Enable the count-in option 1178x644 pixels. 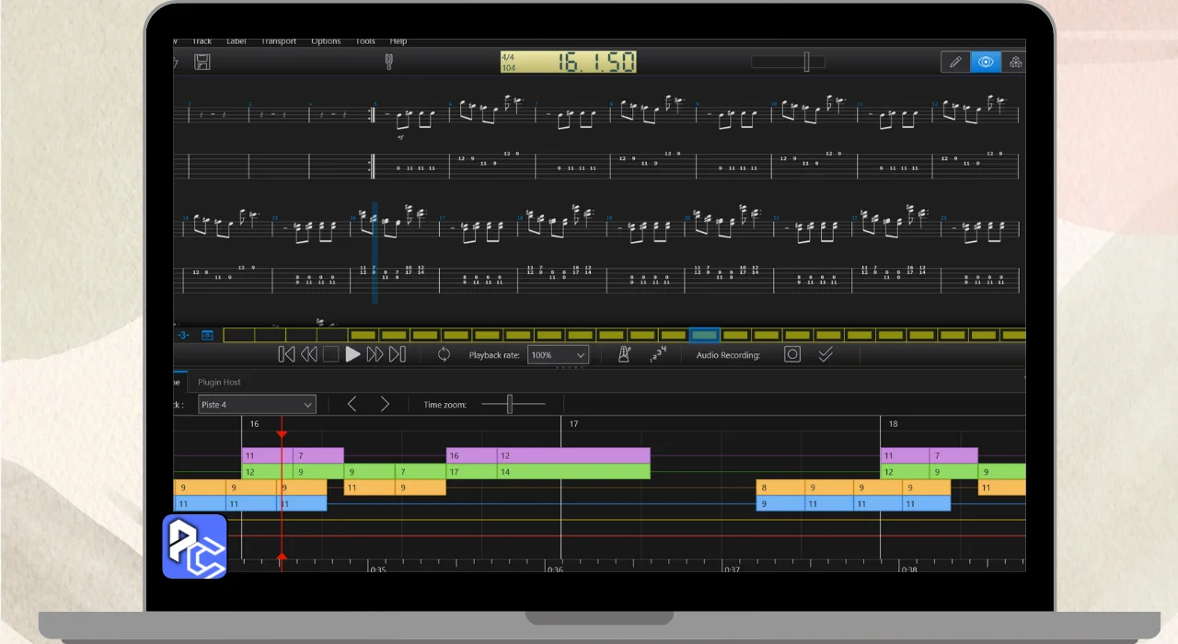[x=657, y=354]
